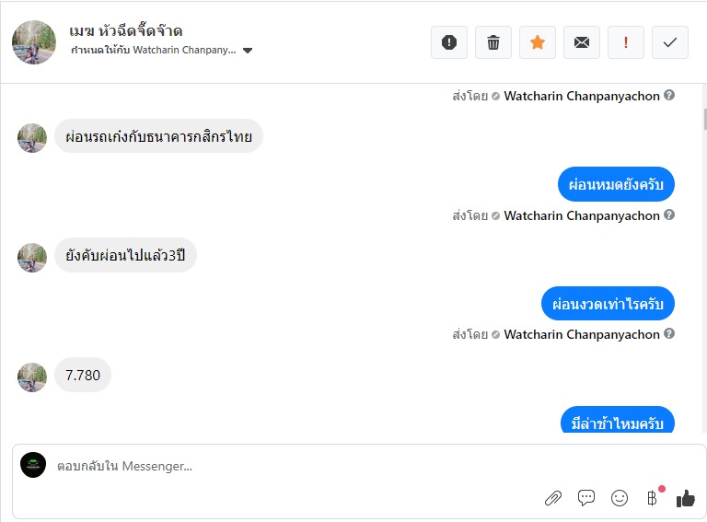Delete conversation with the trash icon
The image size is (707, 522).
point(493,42)
